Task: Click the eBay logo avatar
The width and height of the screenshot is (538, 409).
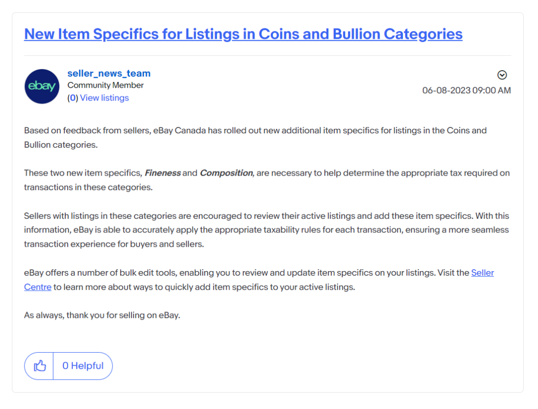Action: [42, 87]
